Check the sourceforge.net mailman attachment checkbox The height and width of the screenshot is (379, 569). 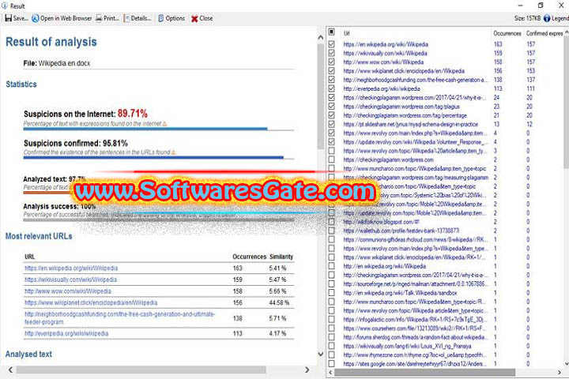click(x=332, y=284)
